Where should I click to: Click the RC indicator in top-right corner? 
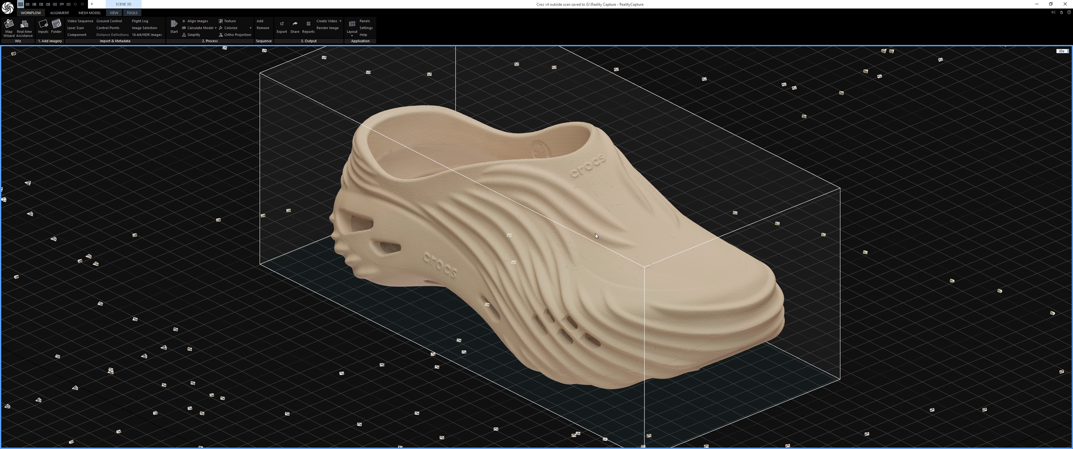(1053, 12)
